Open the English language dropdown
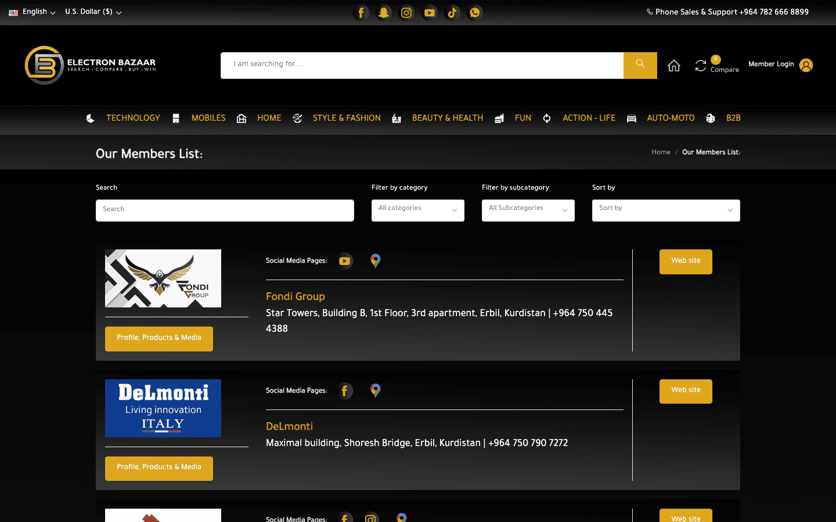 coord(33,12)
